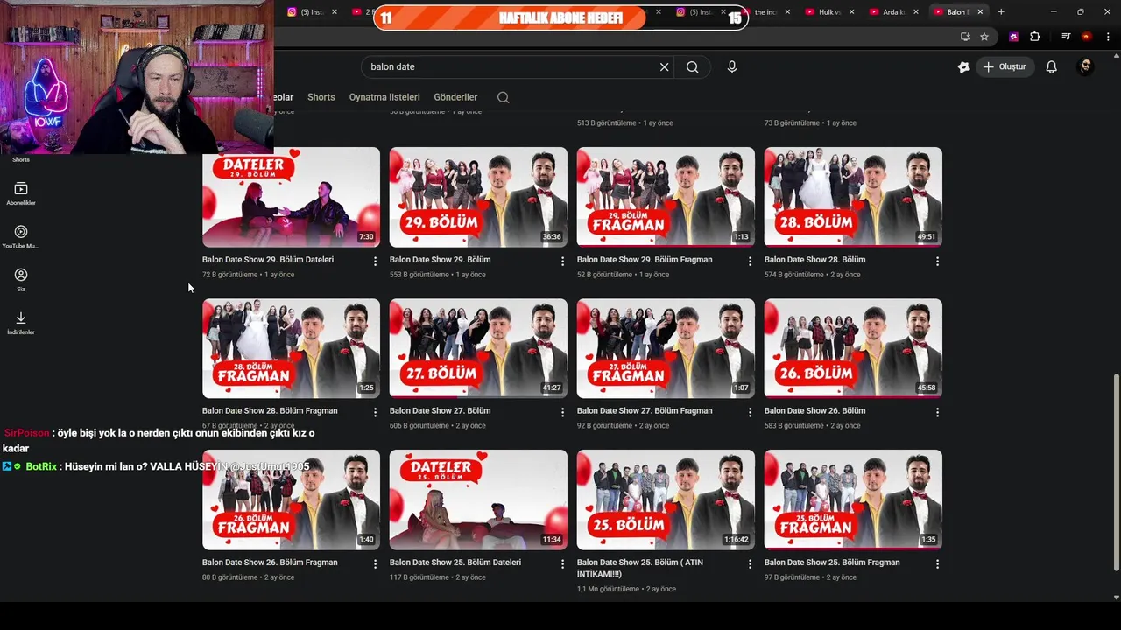Viewport: 1121px width, 630px height.
Task: Click the YouTube AI sparkle icon beside Oluştur
Action: [963, 66]
